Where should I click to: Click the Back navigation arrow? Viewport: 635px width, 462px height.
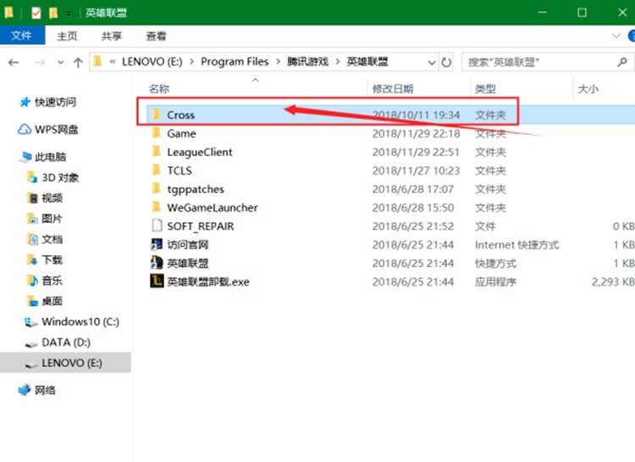tap(14, 62)
